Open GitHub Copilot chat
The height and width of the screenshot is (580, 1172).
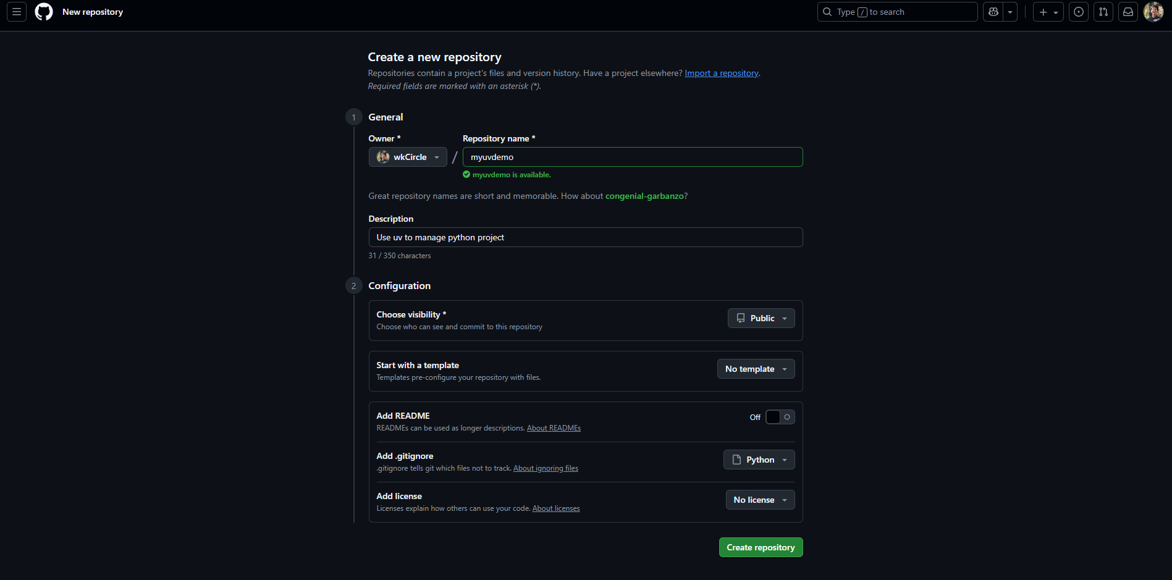click(992, 11)
